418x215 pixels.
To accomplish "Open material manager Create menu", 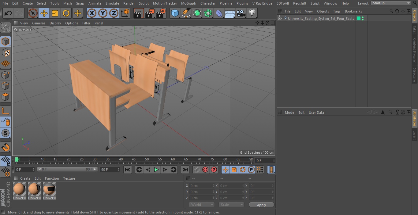I will point(25,178).
